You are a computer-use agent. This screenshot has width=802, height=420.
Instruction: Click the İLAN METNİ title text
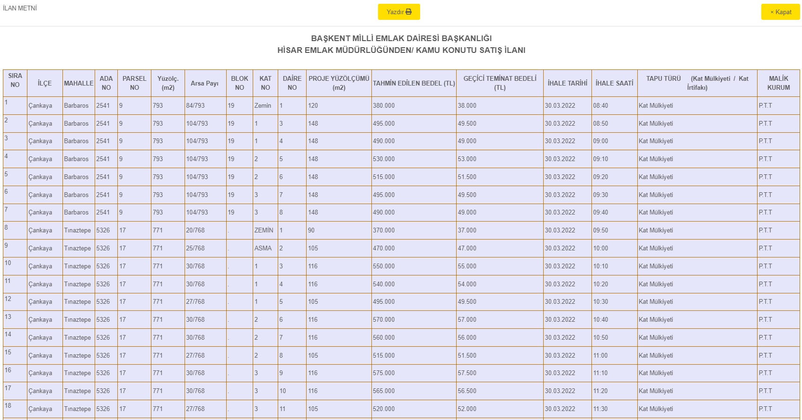click(20, 8)
